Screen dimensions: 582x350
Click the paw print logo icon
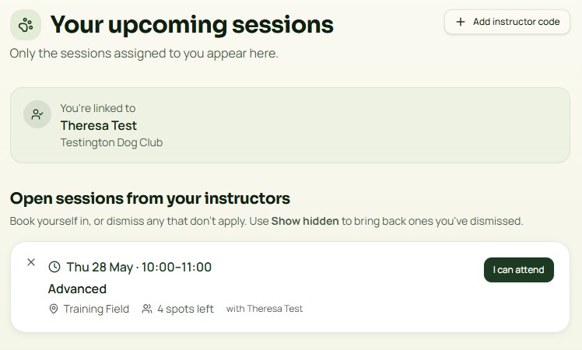(x=26, y=25)
